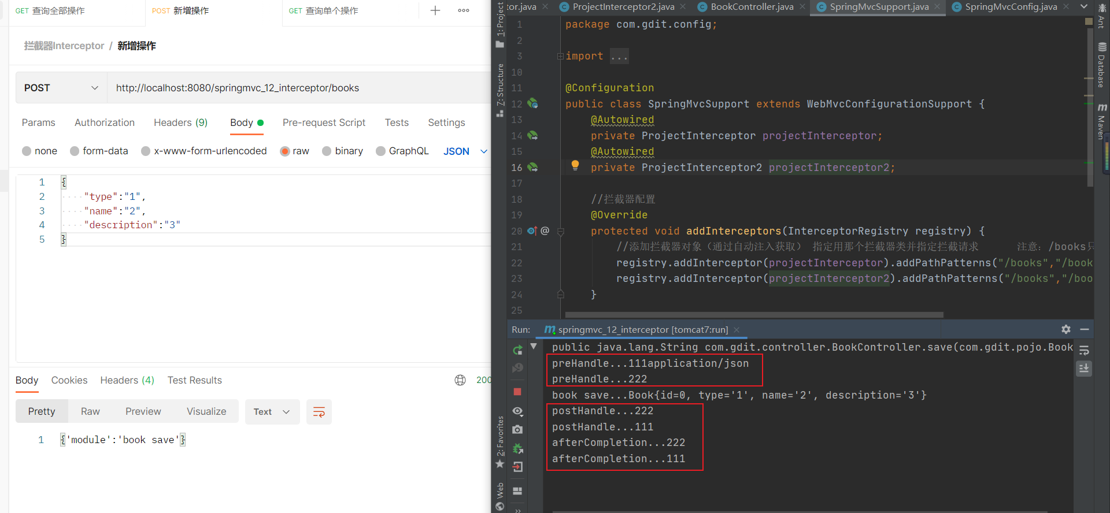Switch to the Tests tab

[x=397, y=122]
